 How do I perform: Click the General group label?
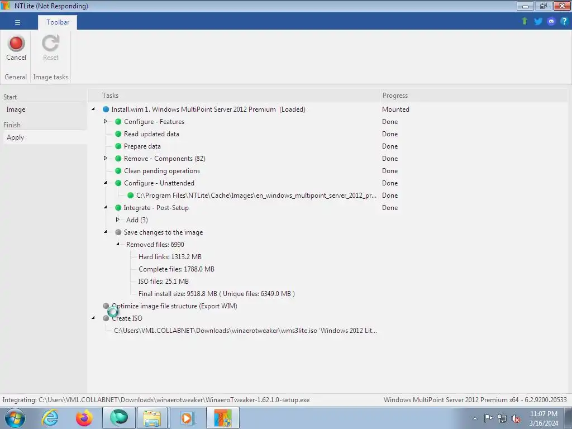coord(16,77)
